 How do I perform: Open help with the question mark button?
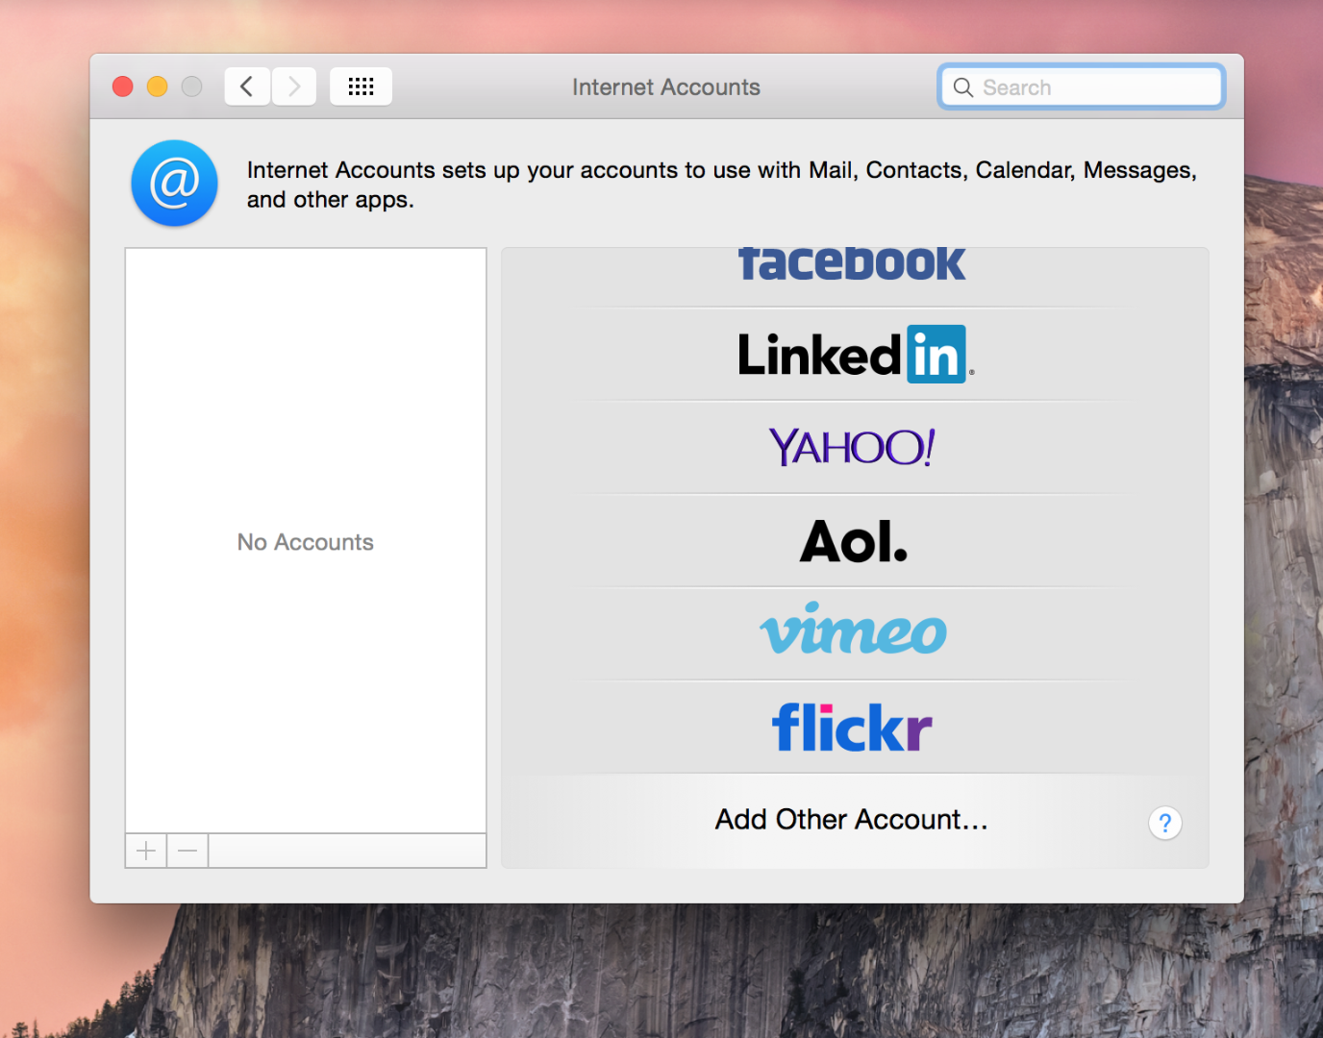1164,823
